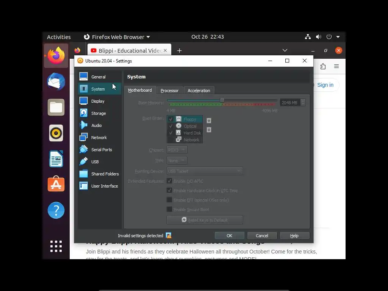Open LibreOffice Writer in the dock
The image size is (388, 291).
[x=56, y=159]
